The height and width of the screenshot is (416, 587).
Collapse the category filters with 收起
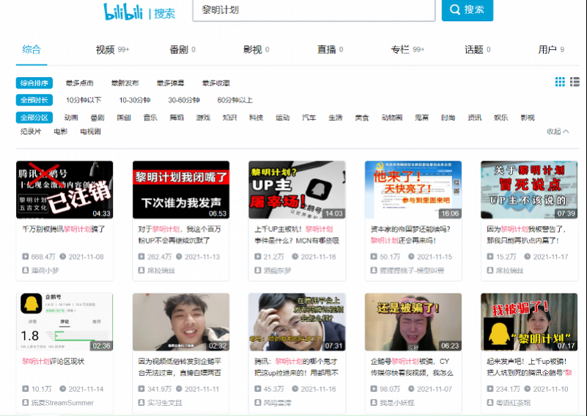[x=558, y=131]
